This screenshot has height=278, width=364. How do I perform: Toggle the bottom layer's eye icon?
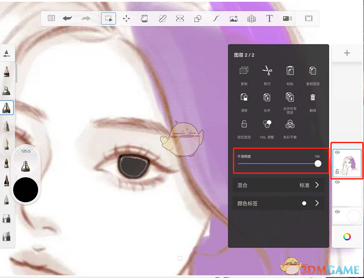tap(337, 211)
